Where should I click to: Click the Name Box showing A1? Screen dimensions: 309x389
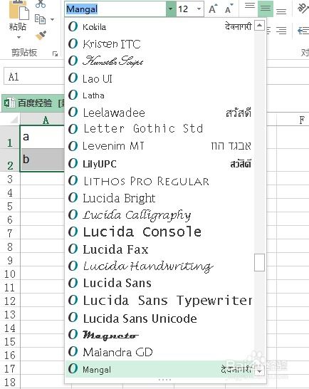33,77
